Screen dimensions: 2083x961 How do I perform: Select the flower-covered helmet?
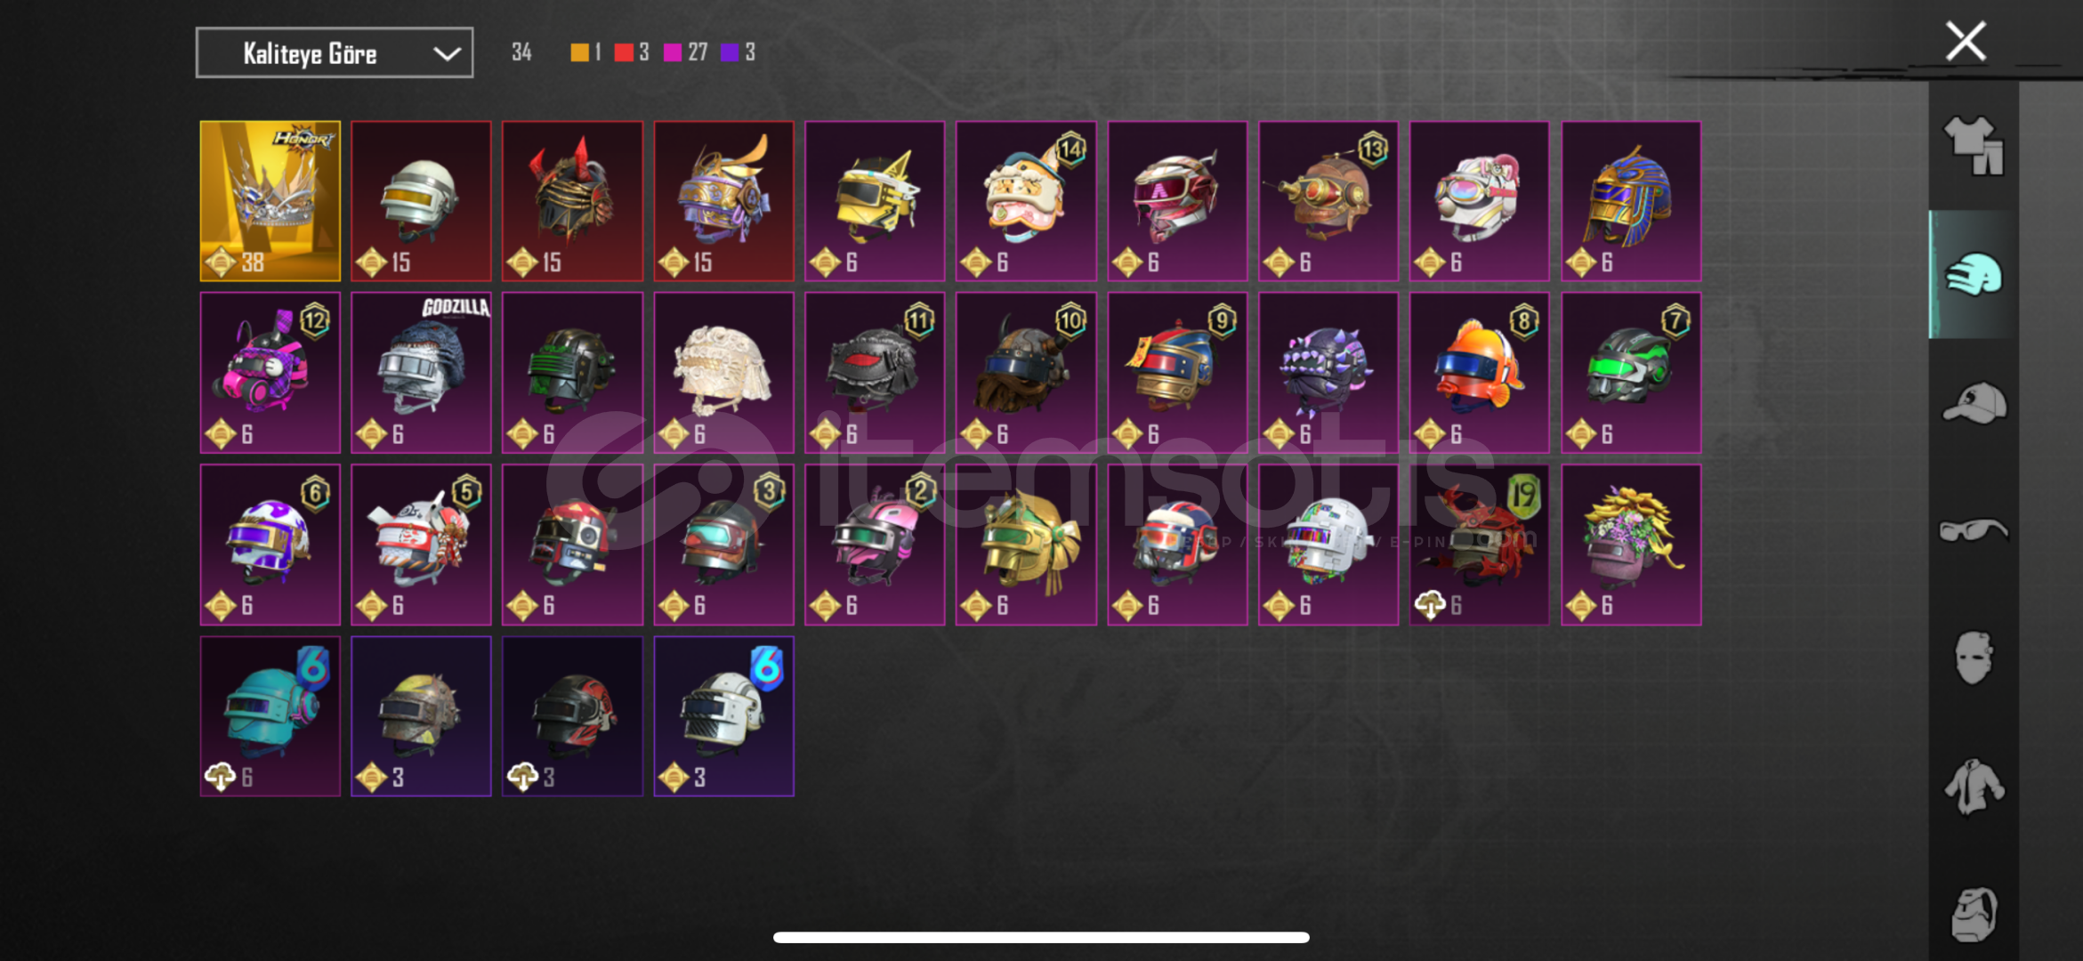click(1631, 545)
